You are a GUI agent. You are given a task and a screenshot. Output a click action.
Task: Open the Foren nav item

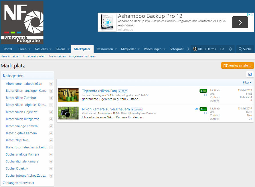tap(22, 49)
